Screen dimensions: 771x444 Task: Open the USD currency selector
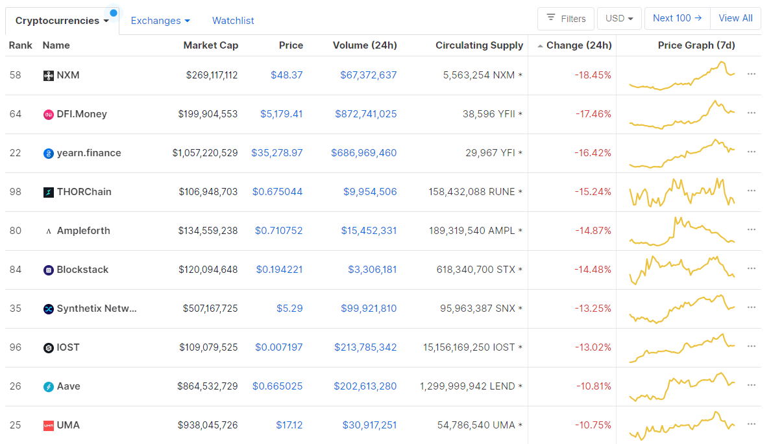click(619, 19)
